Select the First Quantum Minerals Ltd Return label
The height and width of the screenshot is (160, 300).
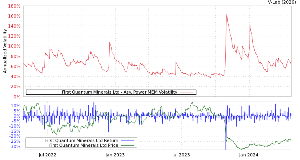(82, 140)
